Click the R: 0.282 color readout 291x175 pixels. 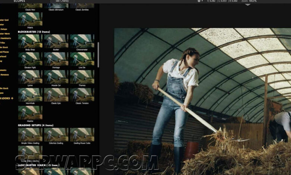tap(211, 1)
